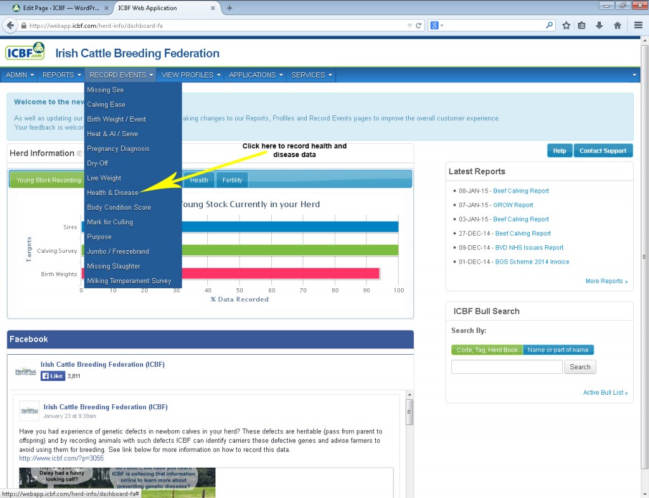Viewport: 649px width, 498px height.
Task: Choose Live Weight option
Action: tap(133, 178)
